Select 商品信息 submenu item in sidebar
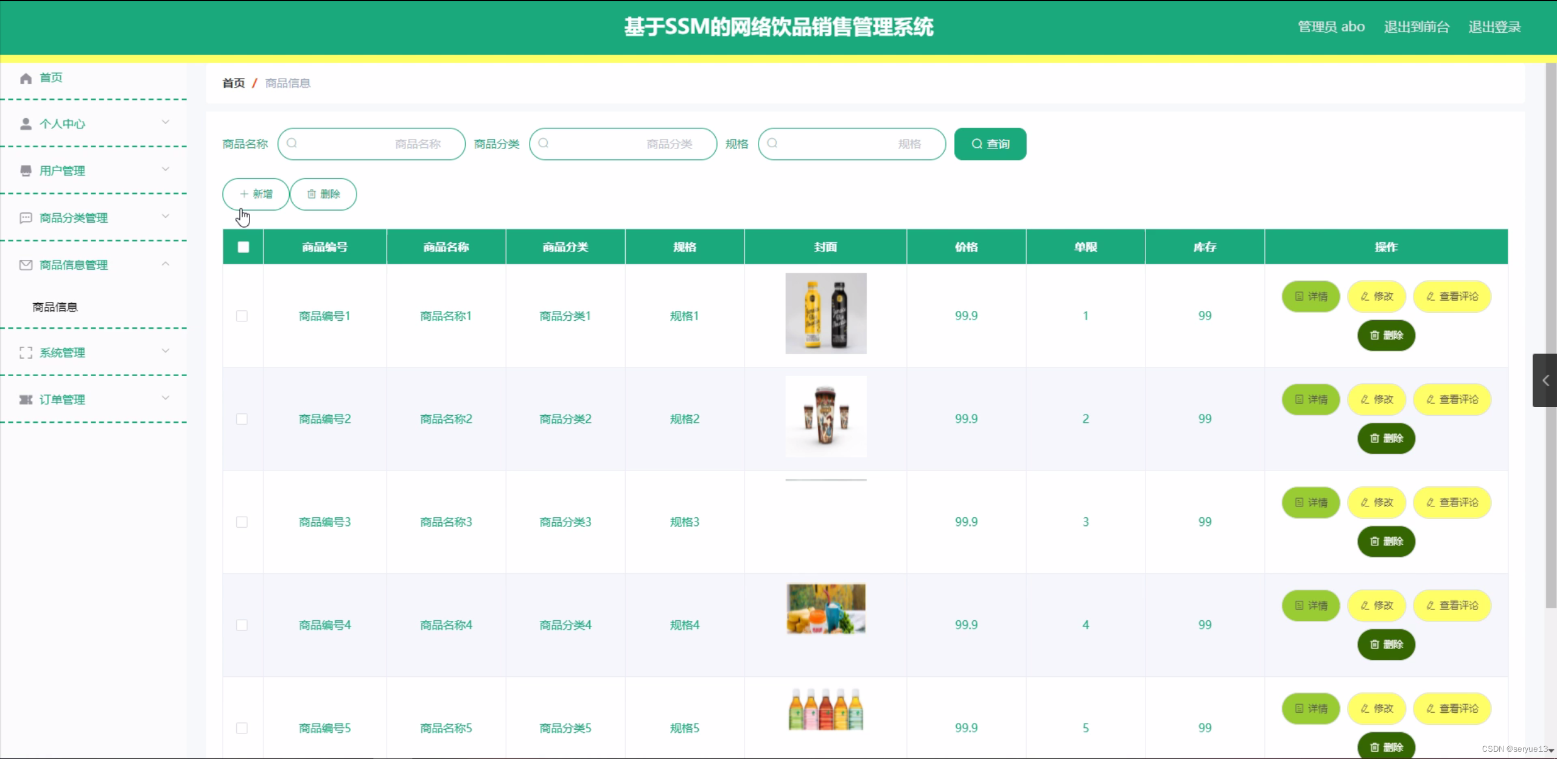1557x759 pixels. pyautogui.click(x=55, y=307)
